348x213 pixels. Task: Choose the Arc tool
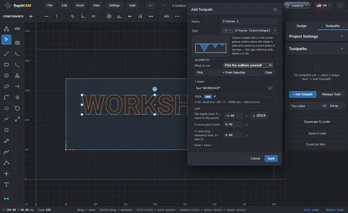[x=6, y=97]
